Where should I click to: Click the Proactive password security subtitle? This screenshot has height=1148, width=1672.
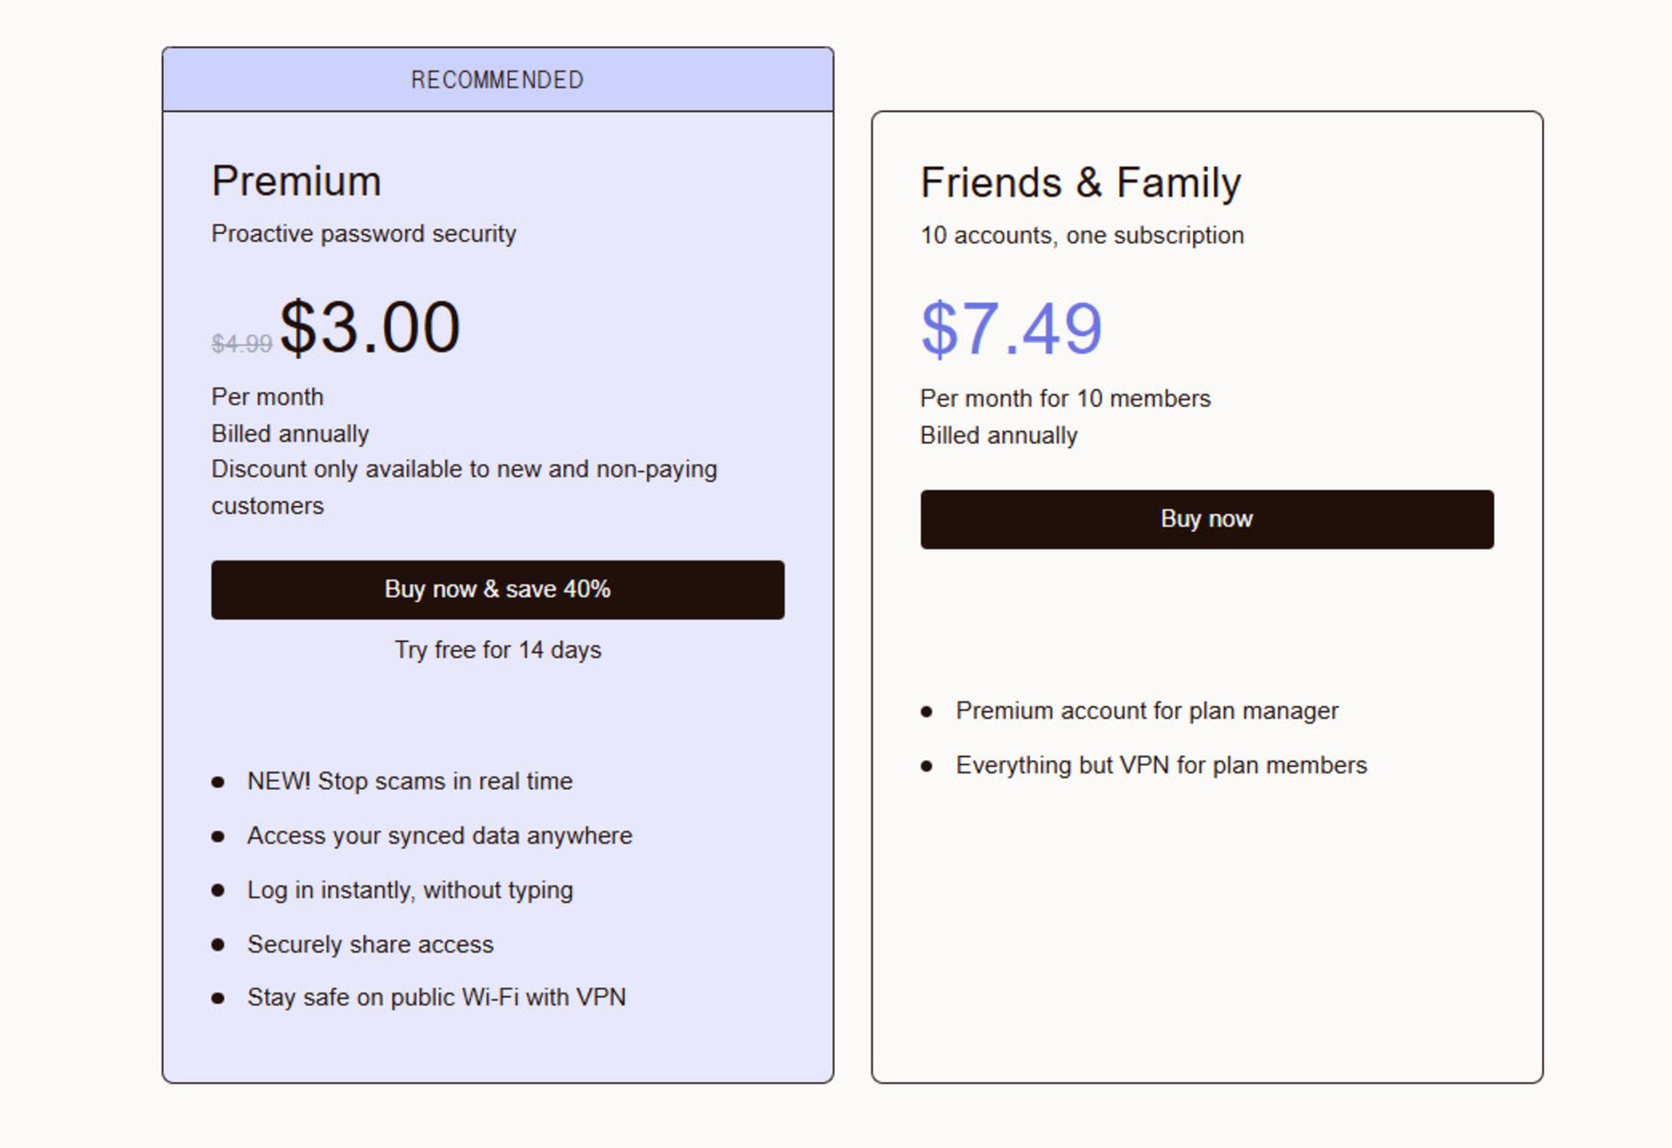(x=364, y=234)
